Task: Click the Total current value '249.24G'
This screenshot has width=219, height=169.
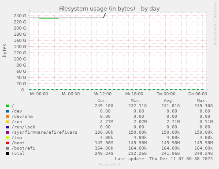Action: [x=104, y=154]
